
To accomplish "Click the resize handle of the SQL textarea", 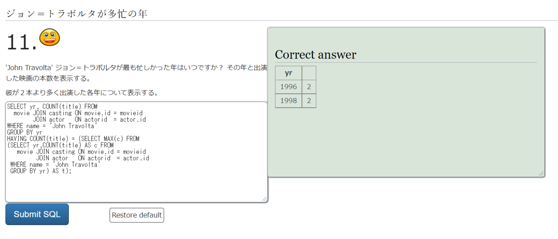I will 265,199.
